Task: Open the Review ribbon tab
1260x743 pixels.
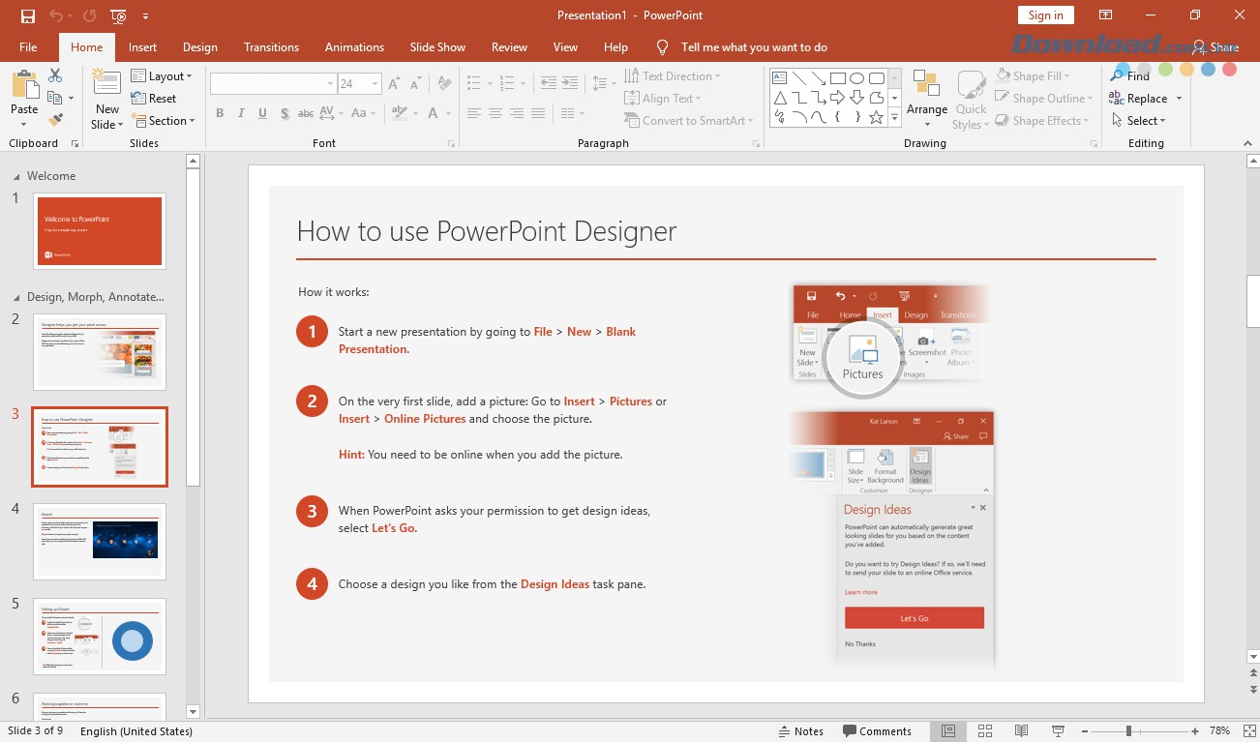Action: coord(509,46)
